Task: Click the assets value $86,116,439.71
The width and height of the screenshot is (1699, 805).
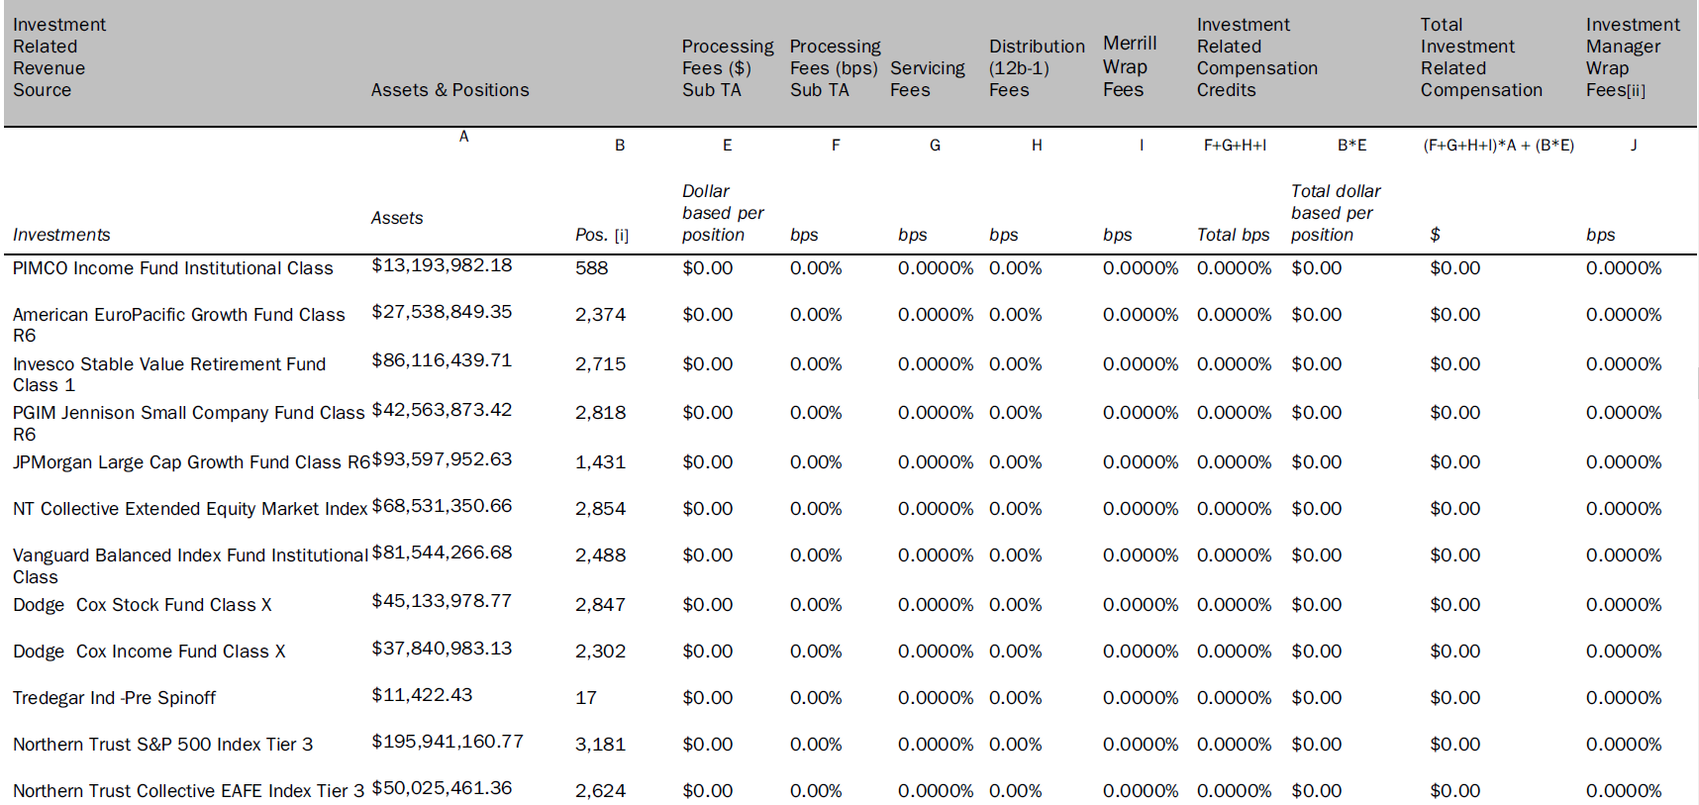Action: (442, 360)
